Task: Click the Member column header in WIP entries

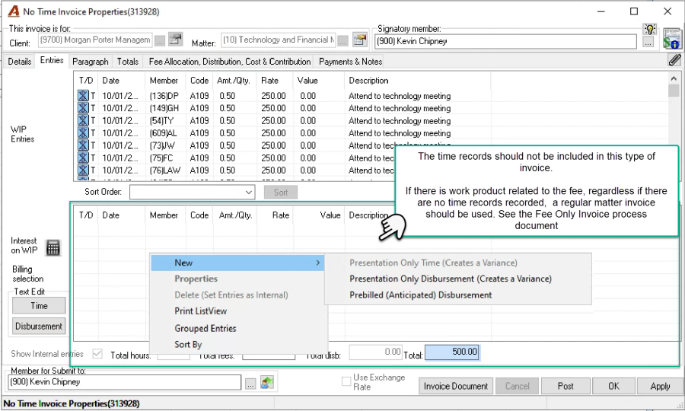Action: [164, 81]
